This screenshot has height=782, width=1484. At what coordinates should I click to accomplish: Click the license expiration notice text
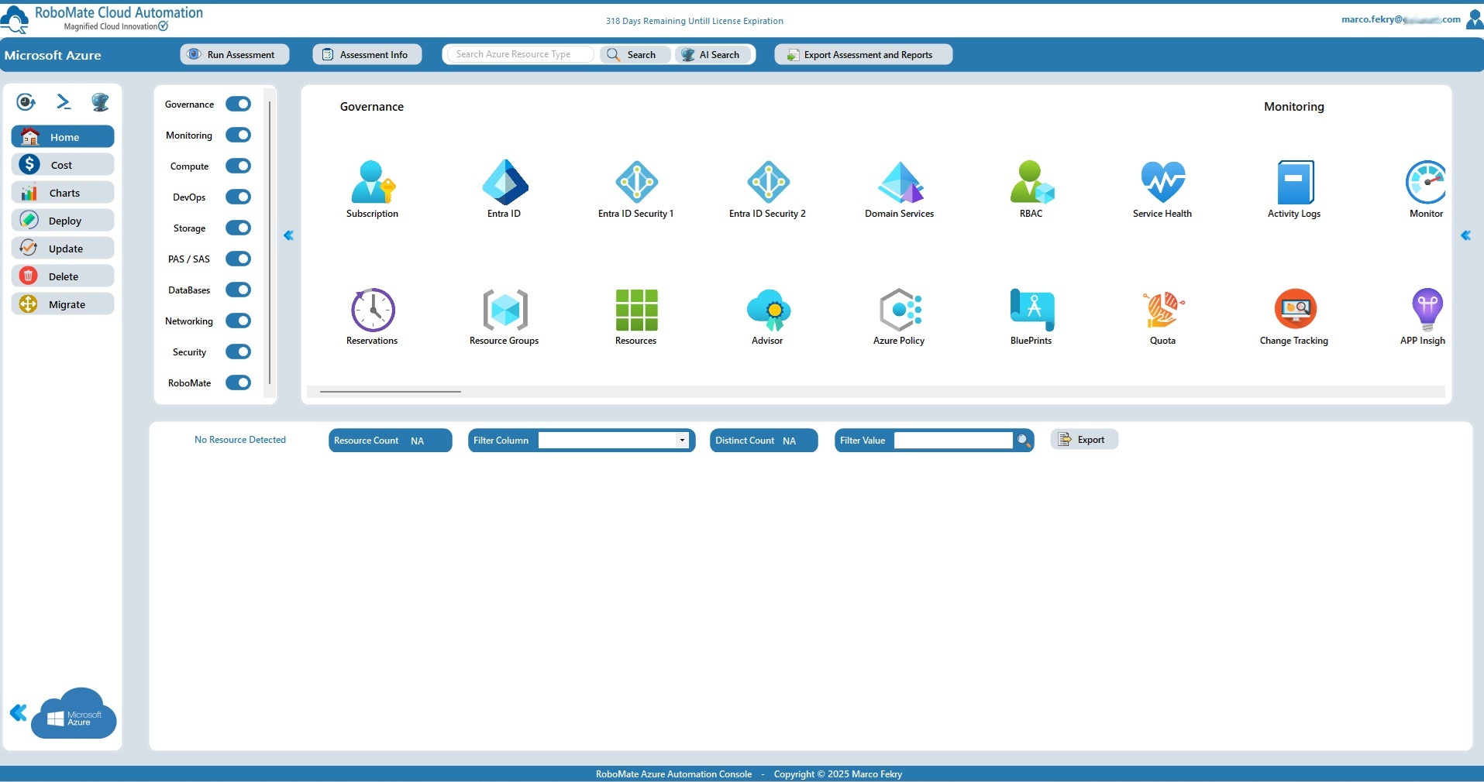tap(694, 21)
